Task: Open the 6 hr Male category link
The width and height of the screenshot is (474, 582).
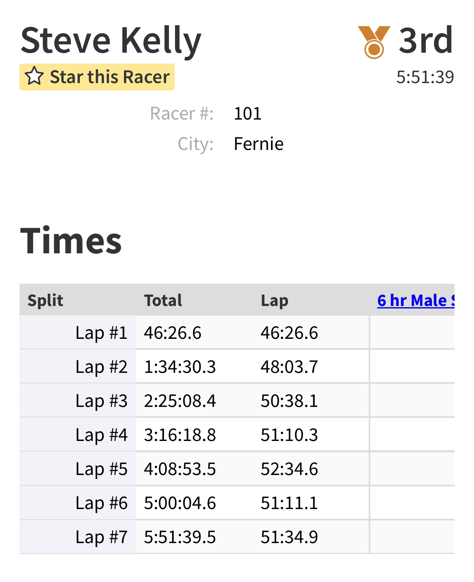Action: coord(416,300)
